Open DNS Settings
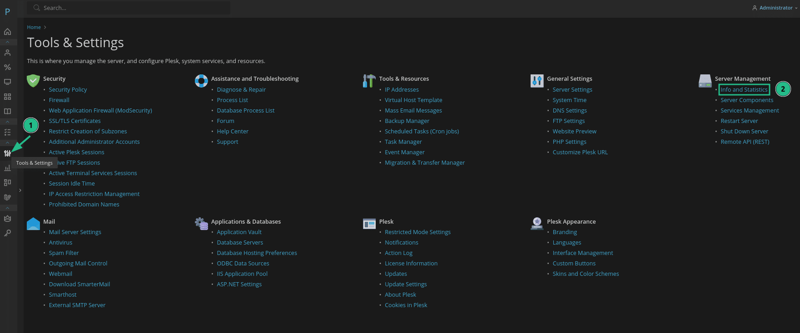800x333 pixels. click(570, 111)
